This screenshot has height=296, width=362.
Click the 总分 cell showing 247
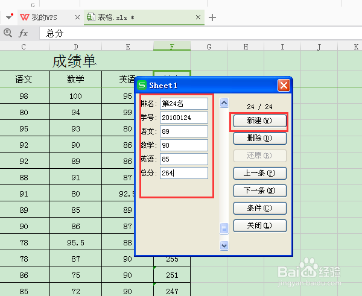pos(172,291)
